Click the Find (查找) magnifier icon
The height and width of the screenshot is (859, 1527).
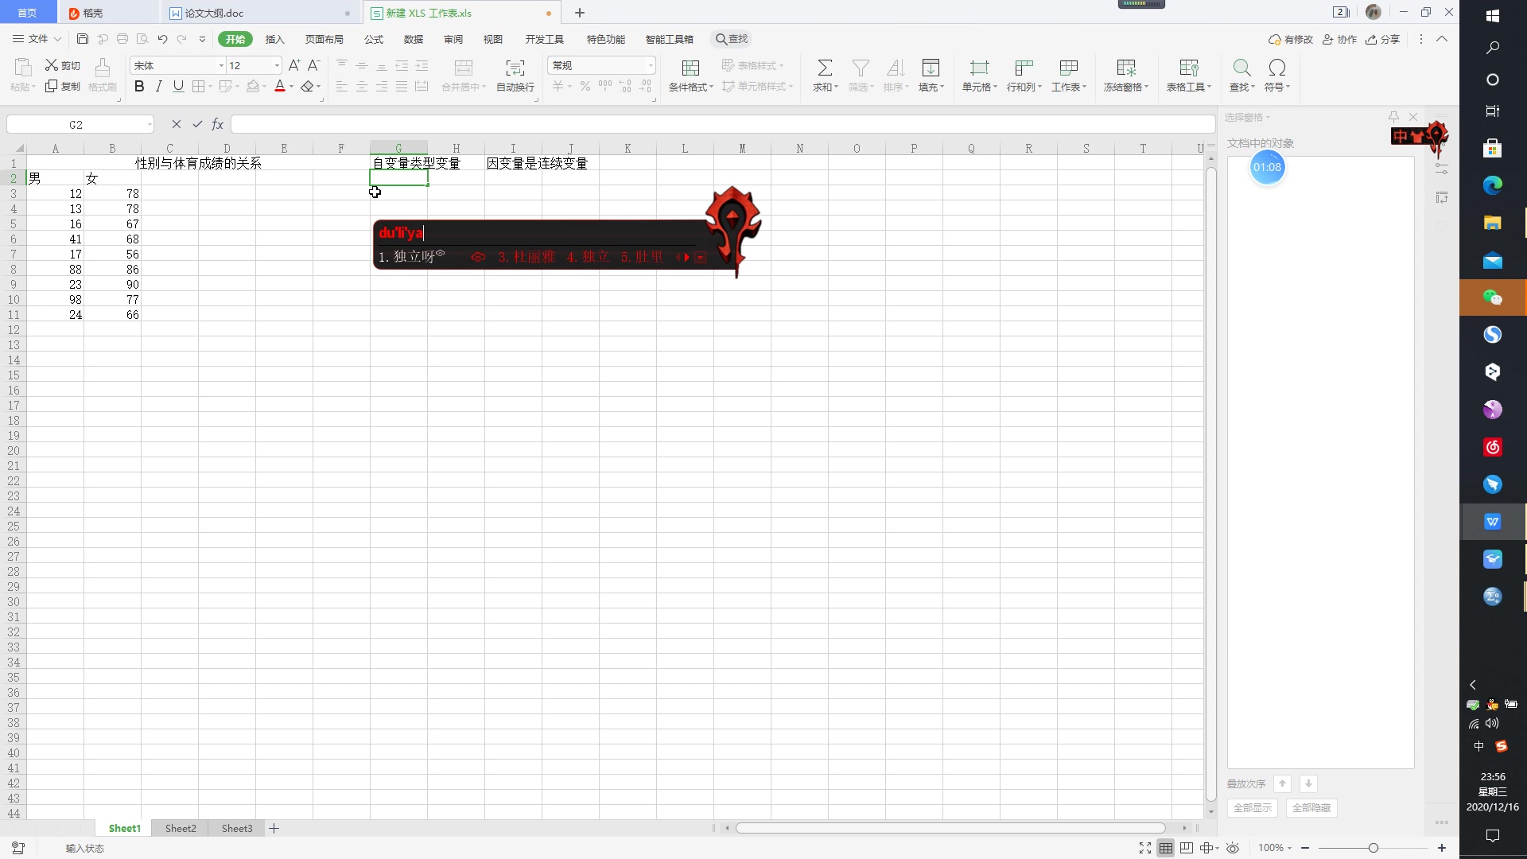pos(1241,68)
